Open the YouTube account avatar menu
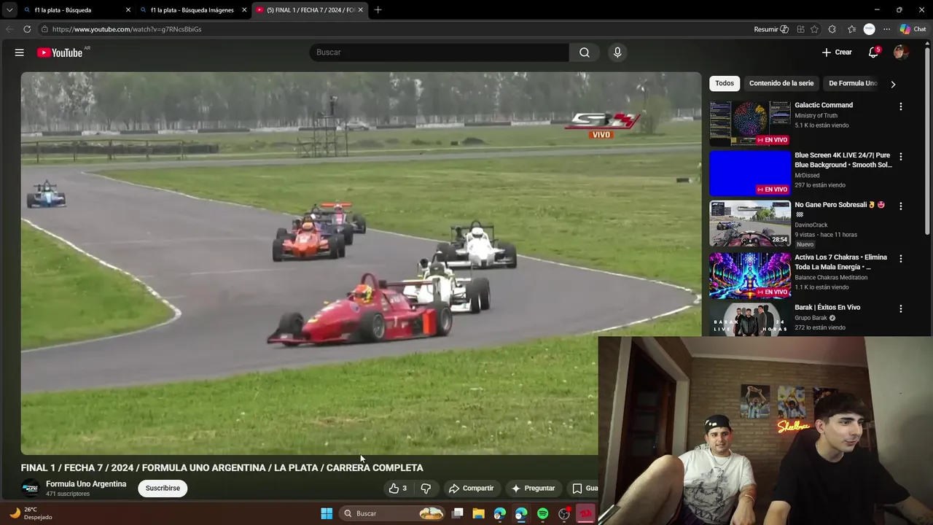The image size is (933, 525). 900,52
